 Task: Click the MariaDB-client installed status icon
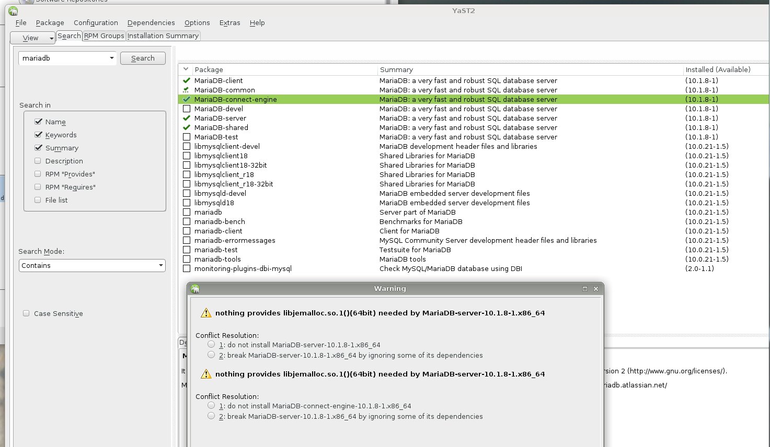coord(186,80)
